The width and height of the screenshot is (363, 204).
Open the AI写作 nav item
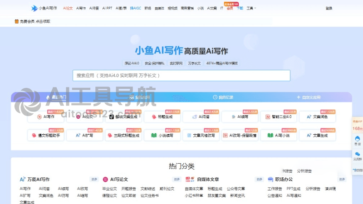point(81,8)
